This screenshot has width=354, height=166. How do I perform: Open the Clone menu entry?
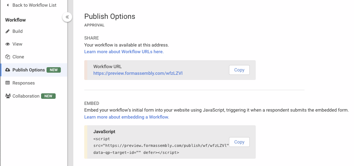click(18, 57)
